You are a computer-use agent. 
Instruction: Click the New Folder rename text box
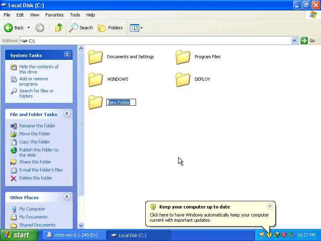coord(121,102)
